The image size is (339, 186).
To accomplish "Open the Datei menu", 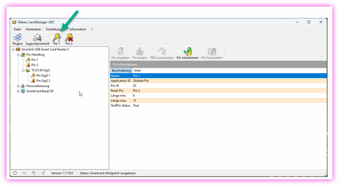I will click(17, 29).
